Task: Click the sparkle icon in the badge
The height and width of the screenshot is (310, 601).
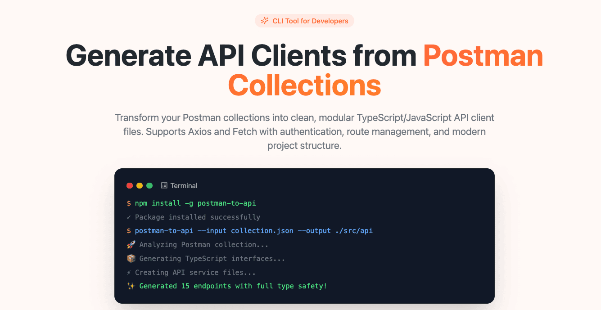Action: tap(265, 21)
